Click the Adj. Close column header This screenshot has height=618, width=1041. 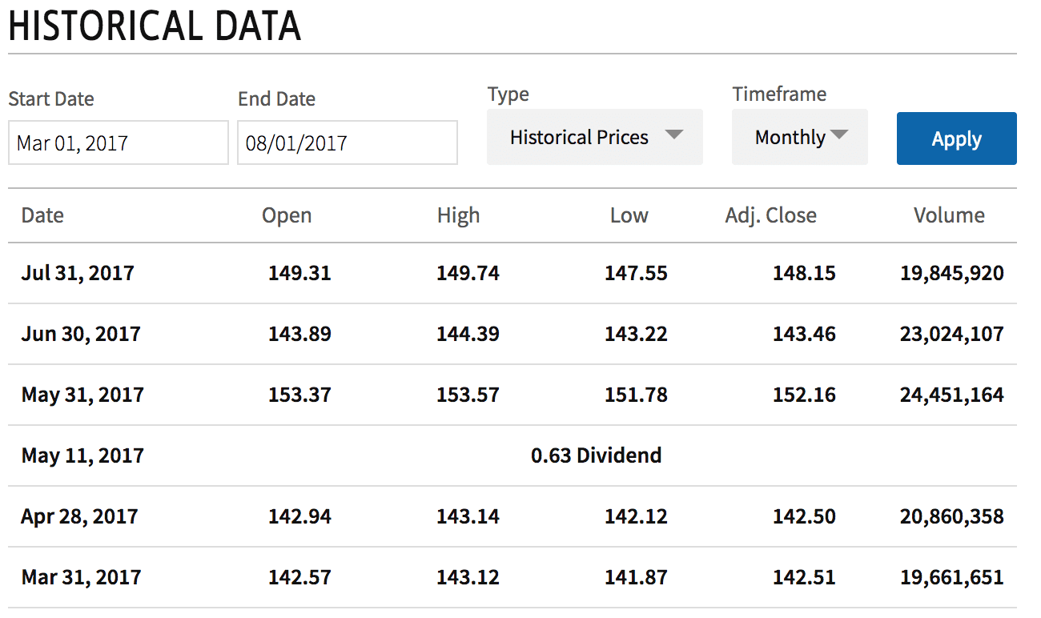coord(770,215)
